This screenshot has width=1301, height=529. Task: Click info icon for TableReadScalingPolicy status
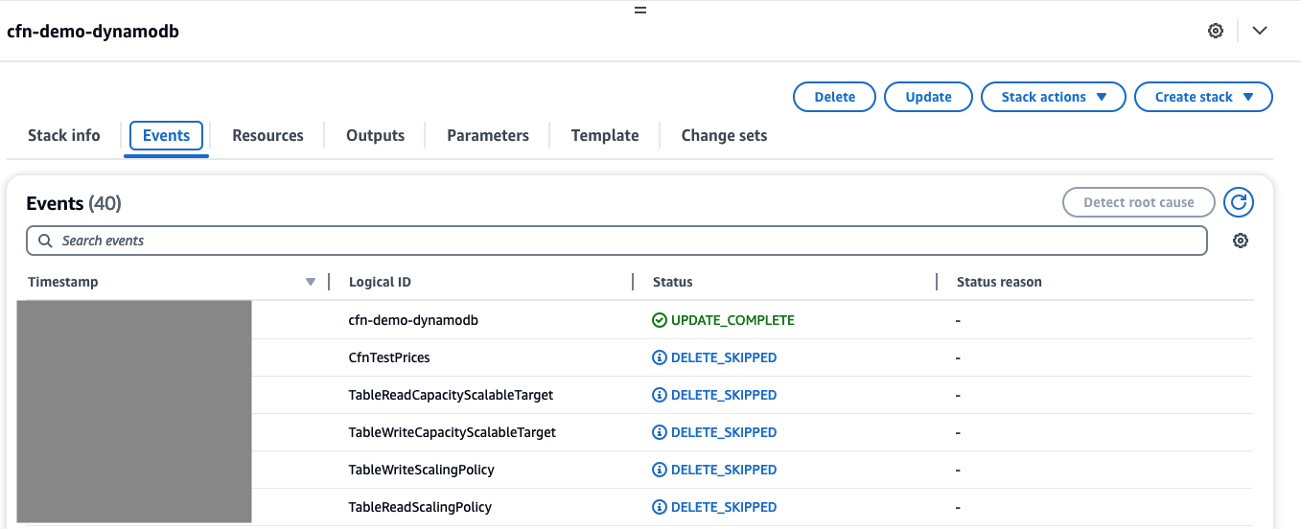click(x=659, y=507)
